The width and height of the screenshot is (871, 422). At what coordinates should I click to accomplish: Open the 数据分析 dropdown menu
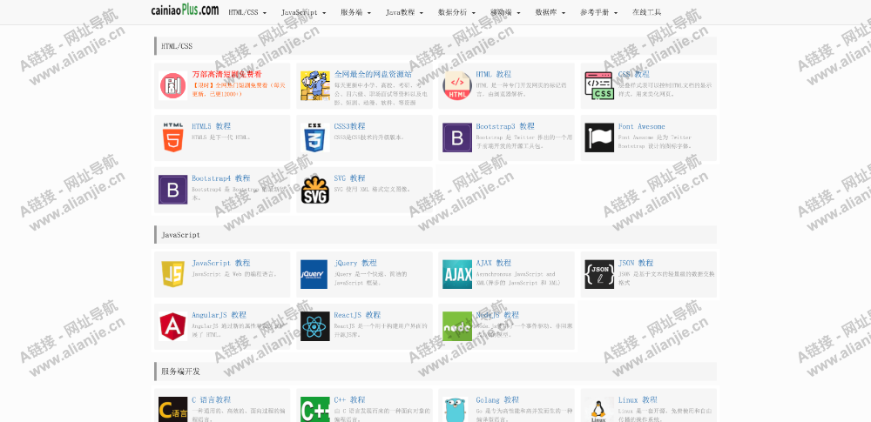coord(456,12)
